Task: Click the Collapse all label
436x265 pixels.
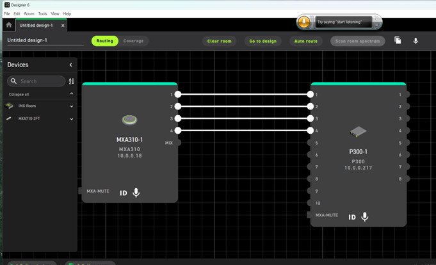Action: click(19, 94)
